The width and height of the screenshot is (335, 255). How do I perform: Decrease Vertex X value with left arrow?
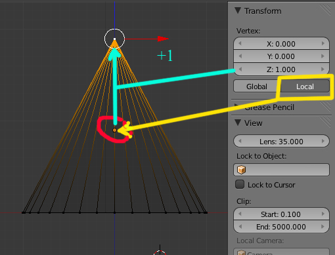click(240, 43)
